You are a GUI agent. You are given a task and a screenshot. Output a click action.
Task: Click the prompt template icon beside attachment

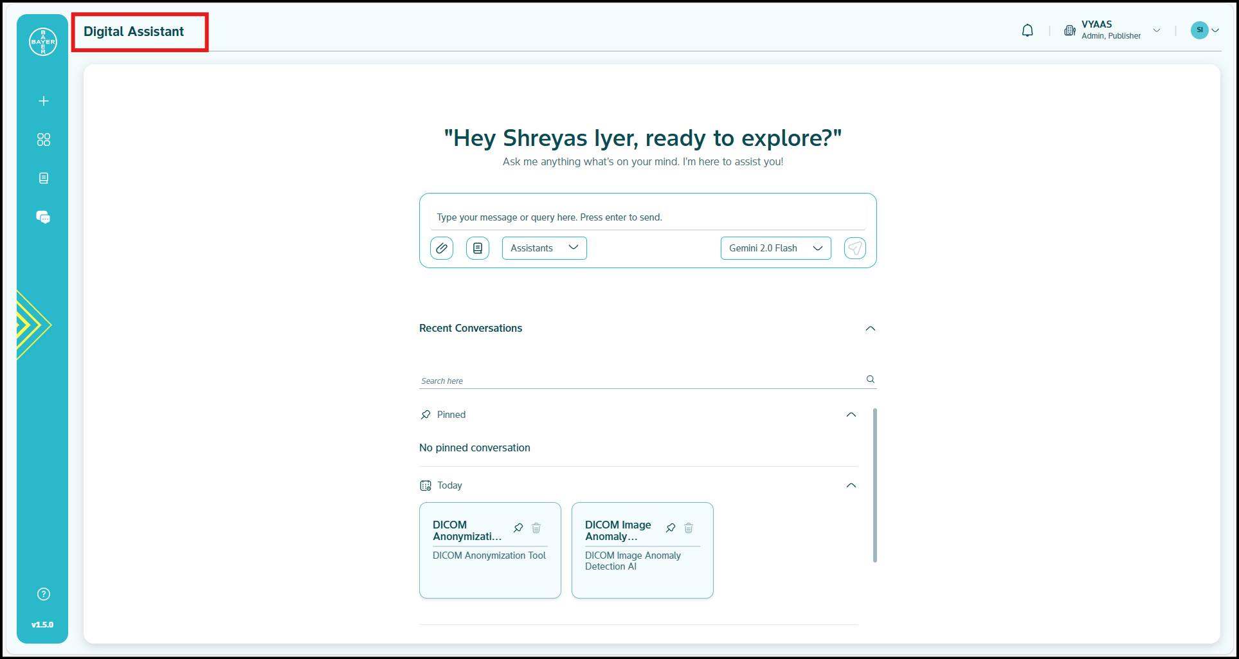pyautogui.click(x=478, y=248)
